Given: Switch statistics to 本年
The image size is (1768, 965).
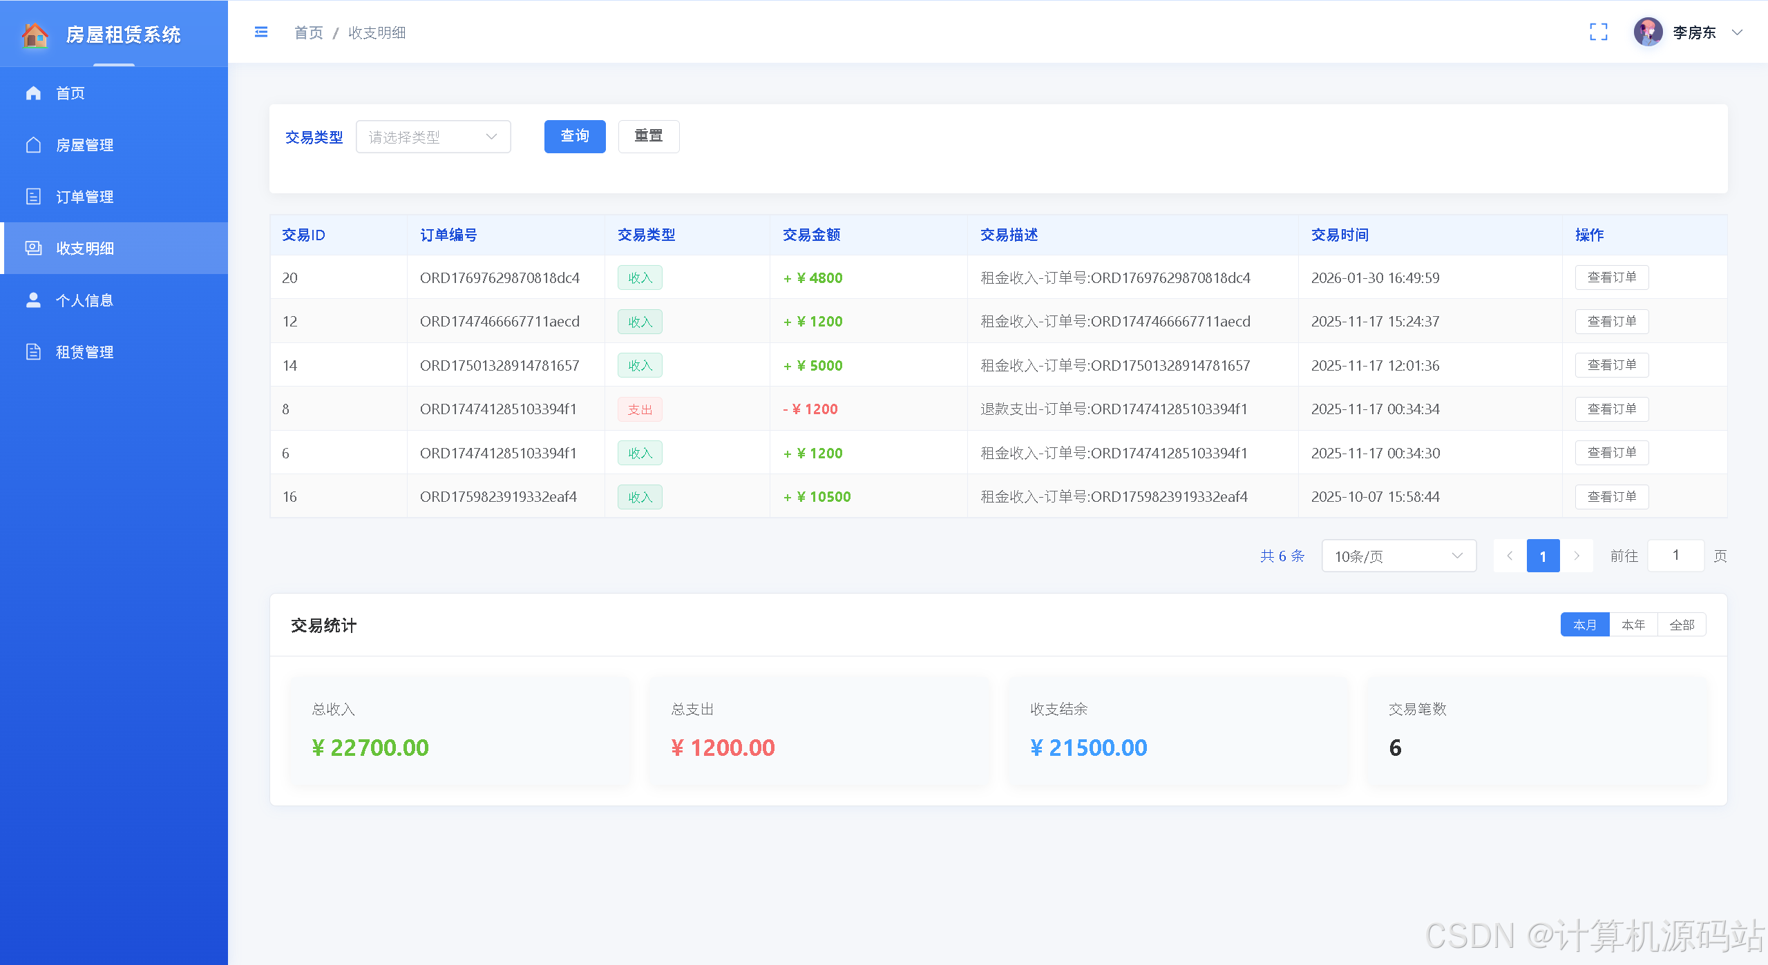Looking at the screenshot, I should tap(1633, 625).
